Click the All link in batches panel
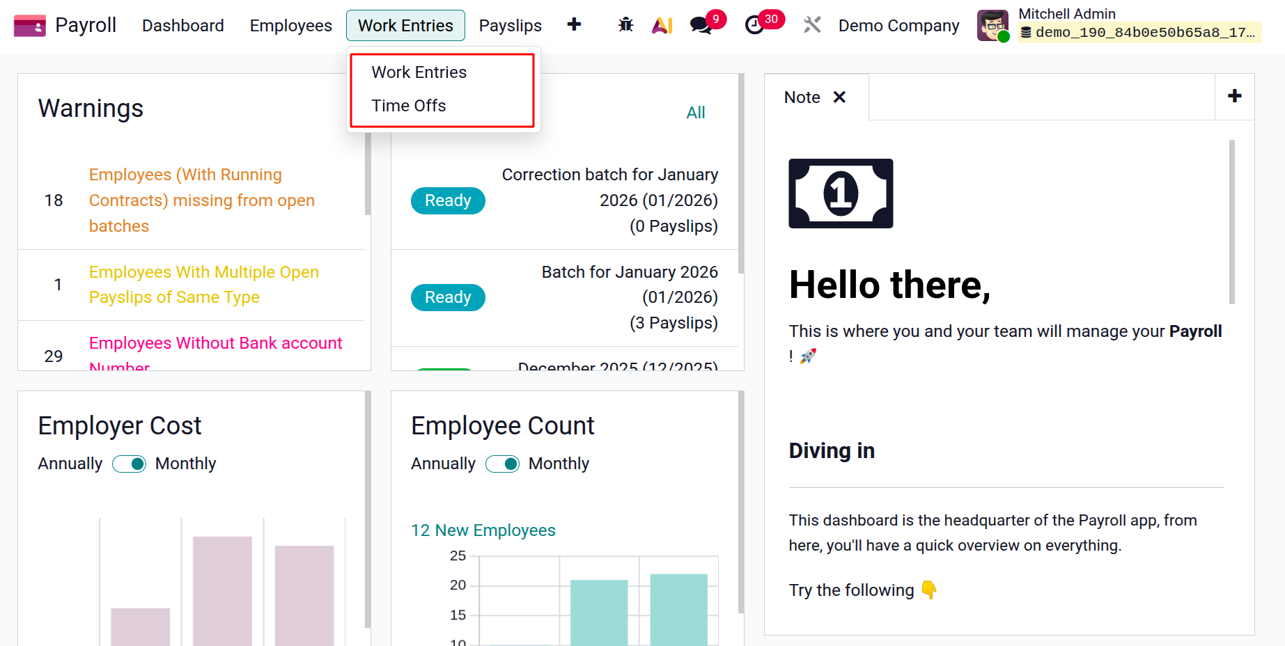The width and height of the screenshot is (1285, 646). click(x=696, y=113)
